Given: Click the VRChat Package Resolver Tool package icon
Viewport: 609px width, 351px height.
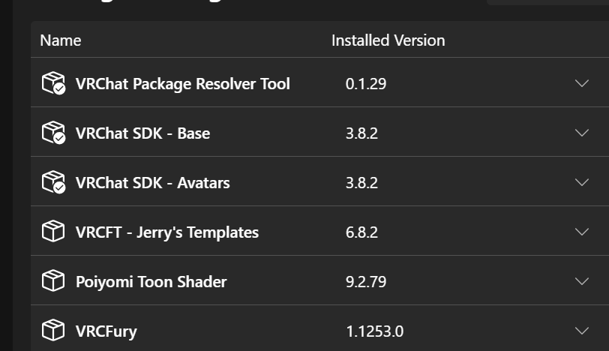Looking at the screenshot, I should click(53, 83).
